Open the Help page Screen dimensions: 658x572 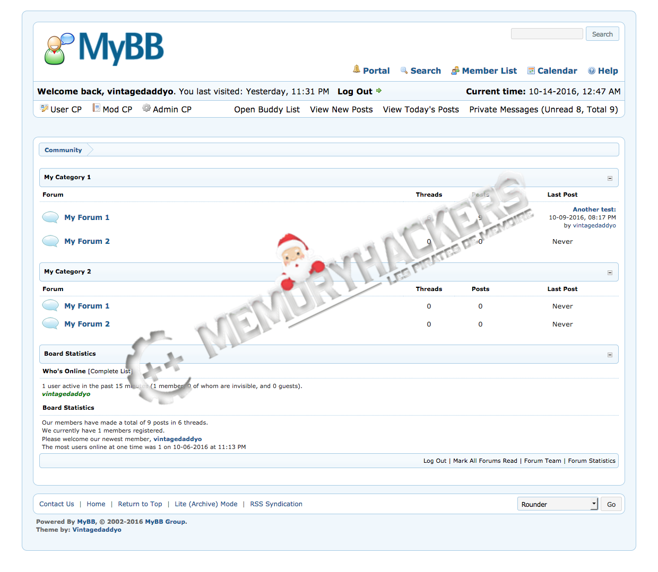point(608,71)
